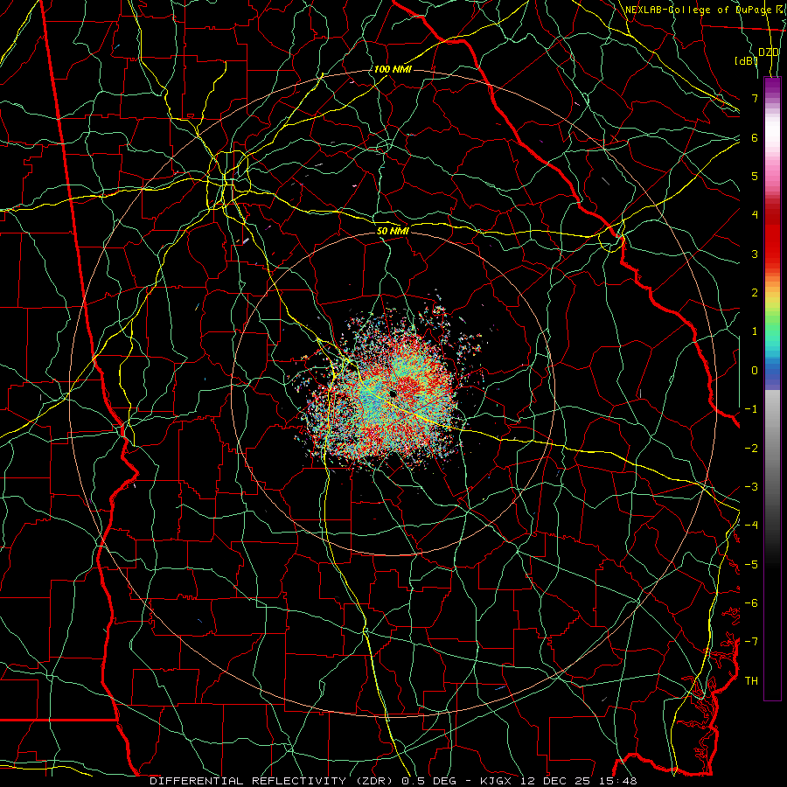
Task: Click the "50 NMI" range ring label
Action: tap(393, 231)
